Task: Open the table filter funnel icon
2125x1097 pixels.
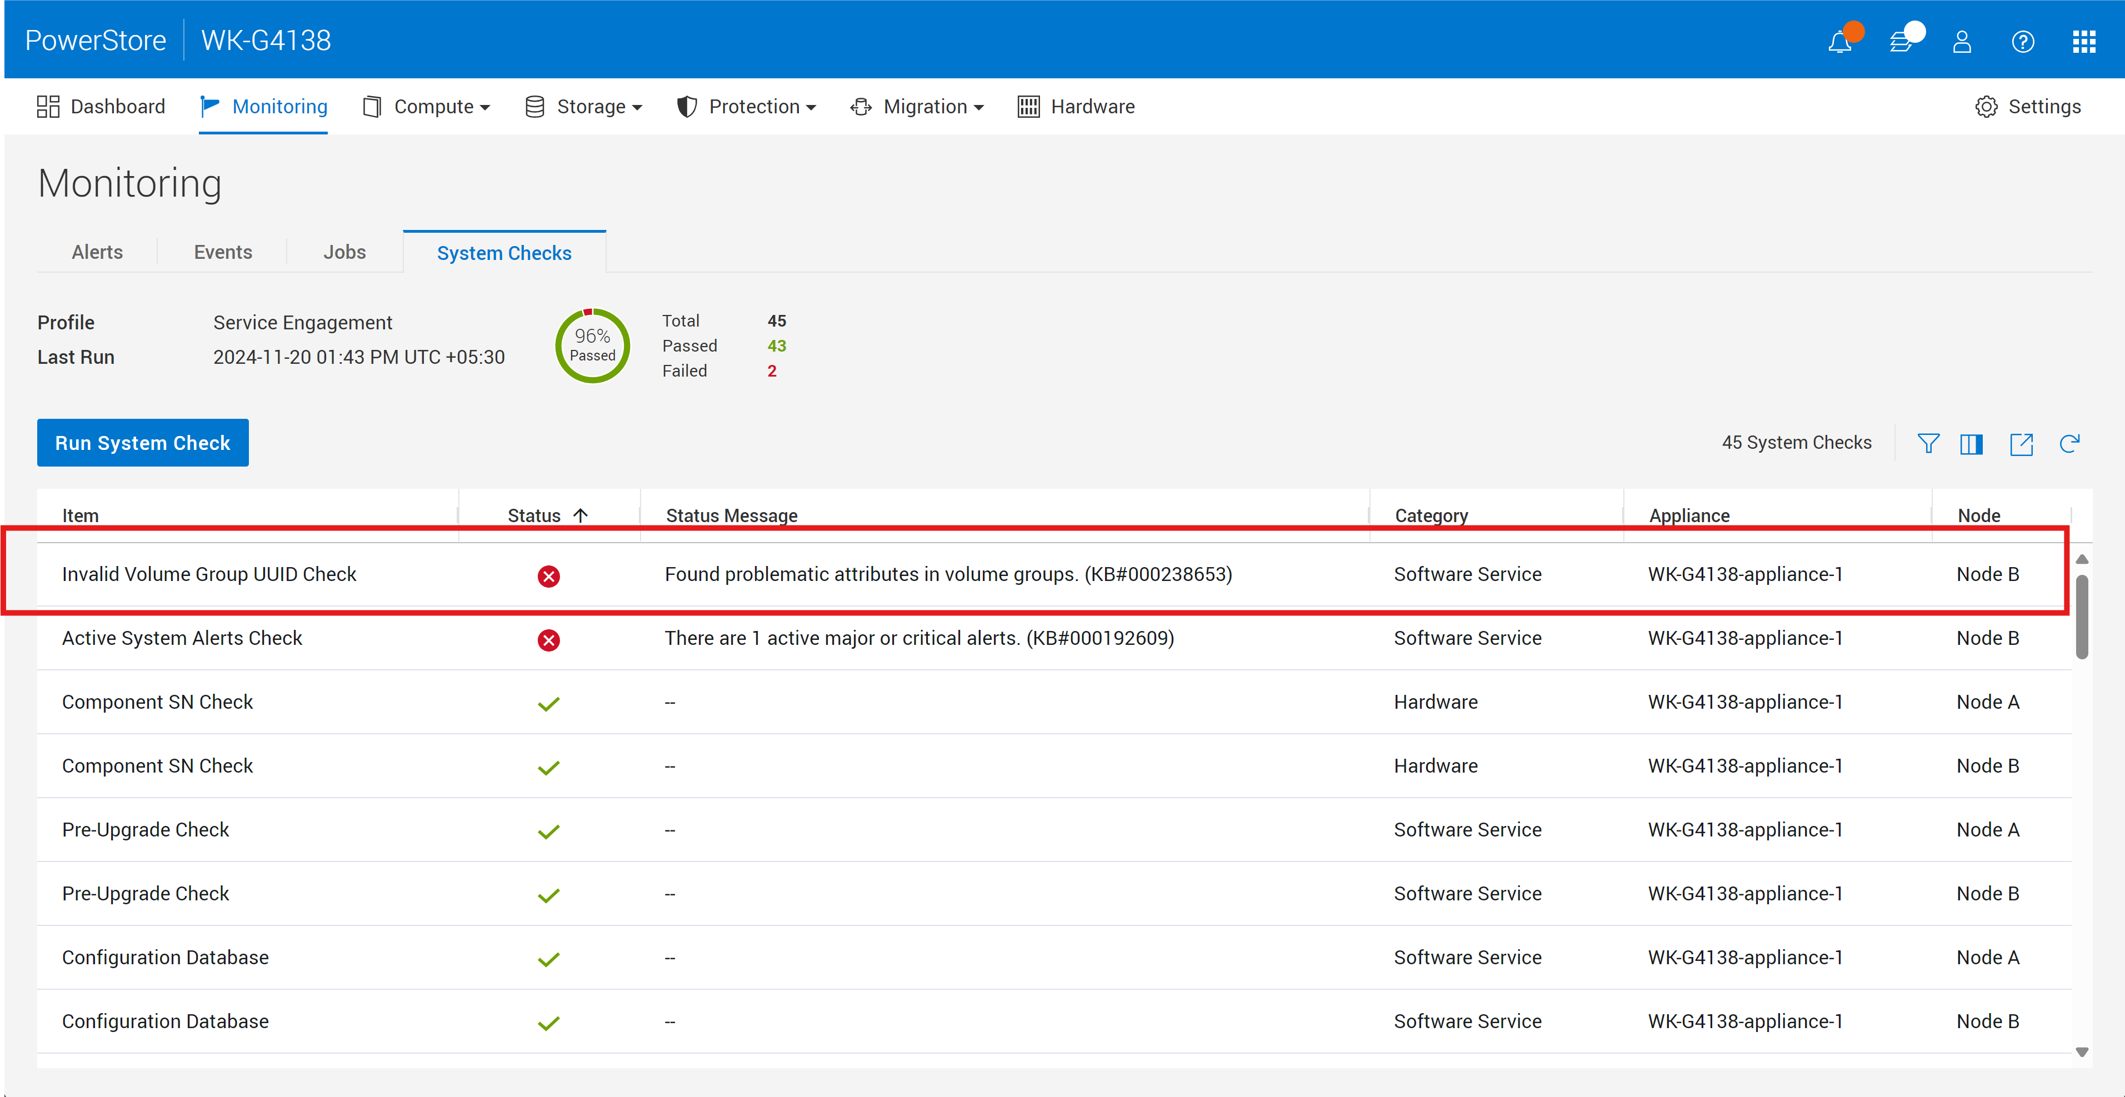Action: coord(1928,444)
